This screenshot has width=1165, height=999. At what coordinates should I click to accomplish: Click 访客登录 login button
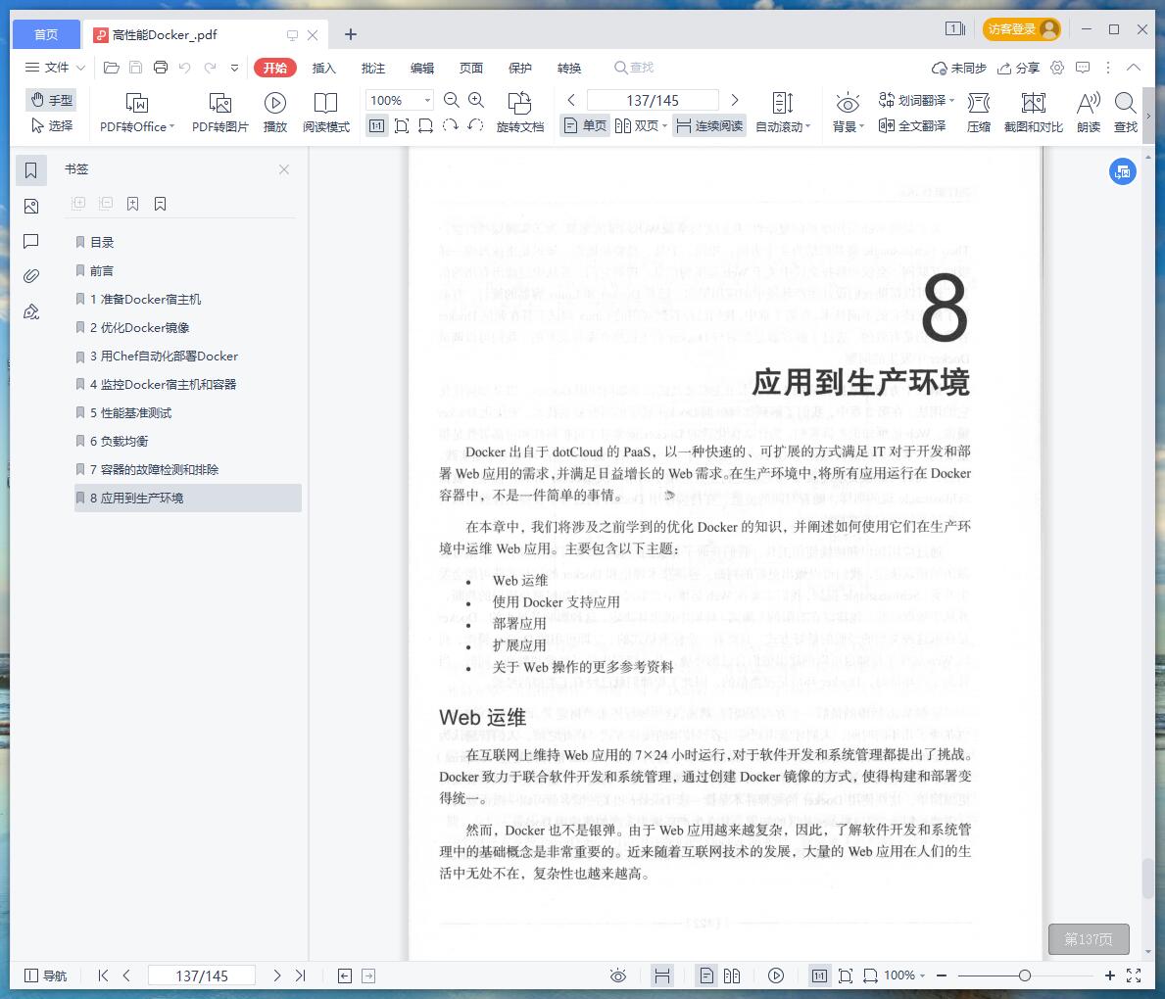[1022, 29]
